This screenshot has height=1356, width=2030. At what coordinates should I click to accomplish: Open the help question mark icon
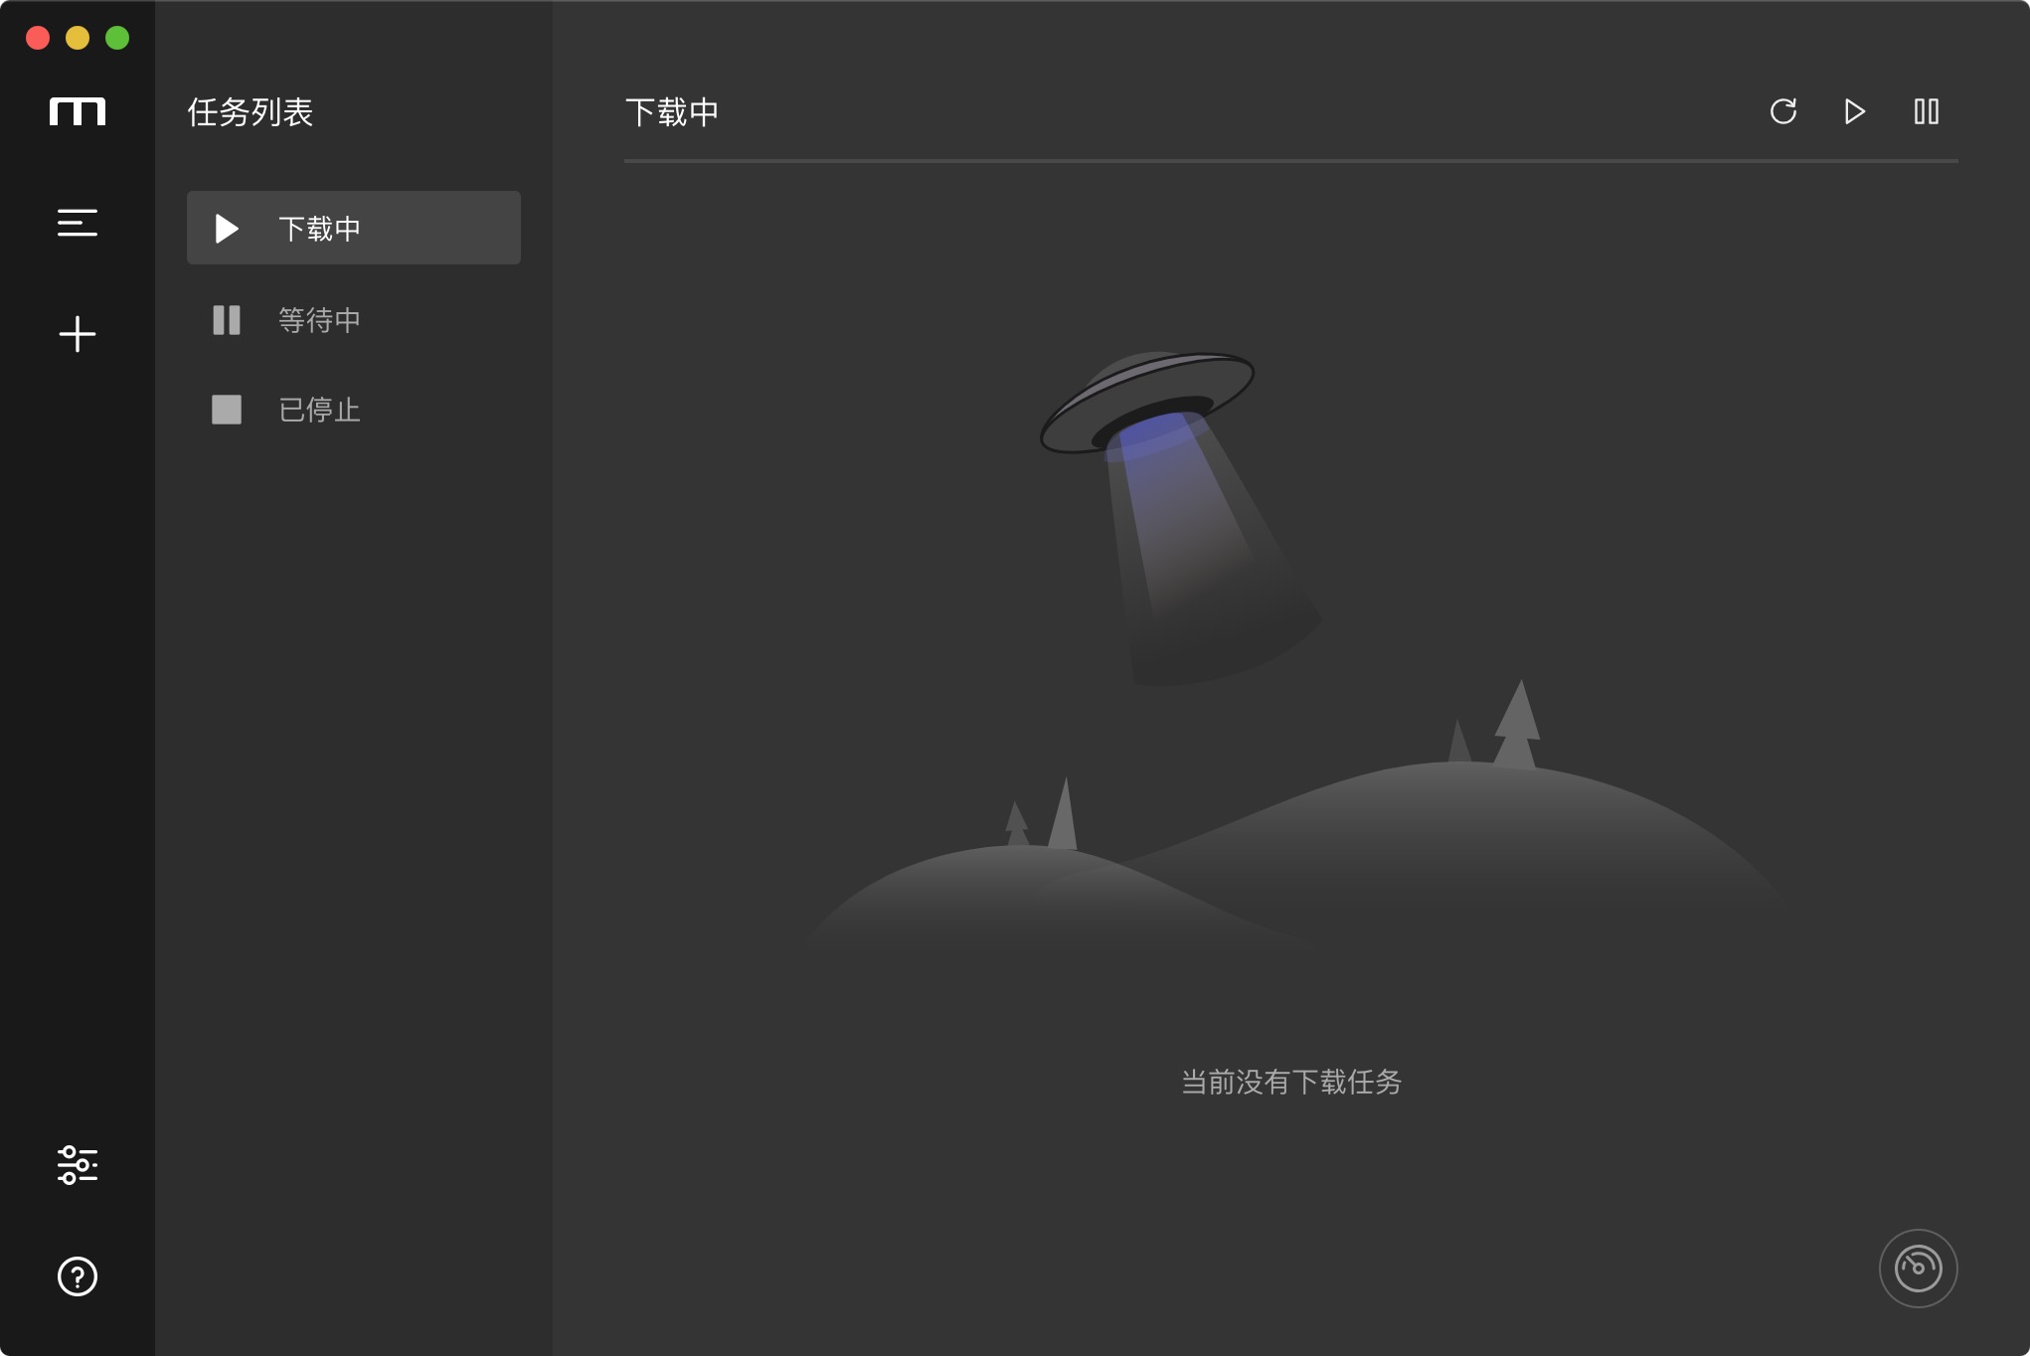78,1276
